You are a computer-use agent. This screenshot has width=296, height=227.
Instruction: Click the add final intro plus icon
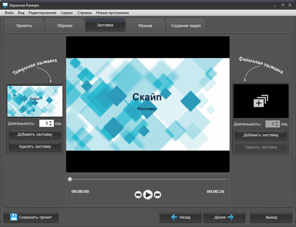point(261,101)
